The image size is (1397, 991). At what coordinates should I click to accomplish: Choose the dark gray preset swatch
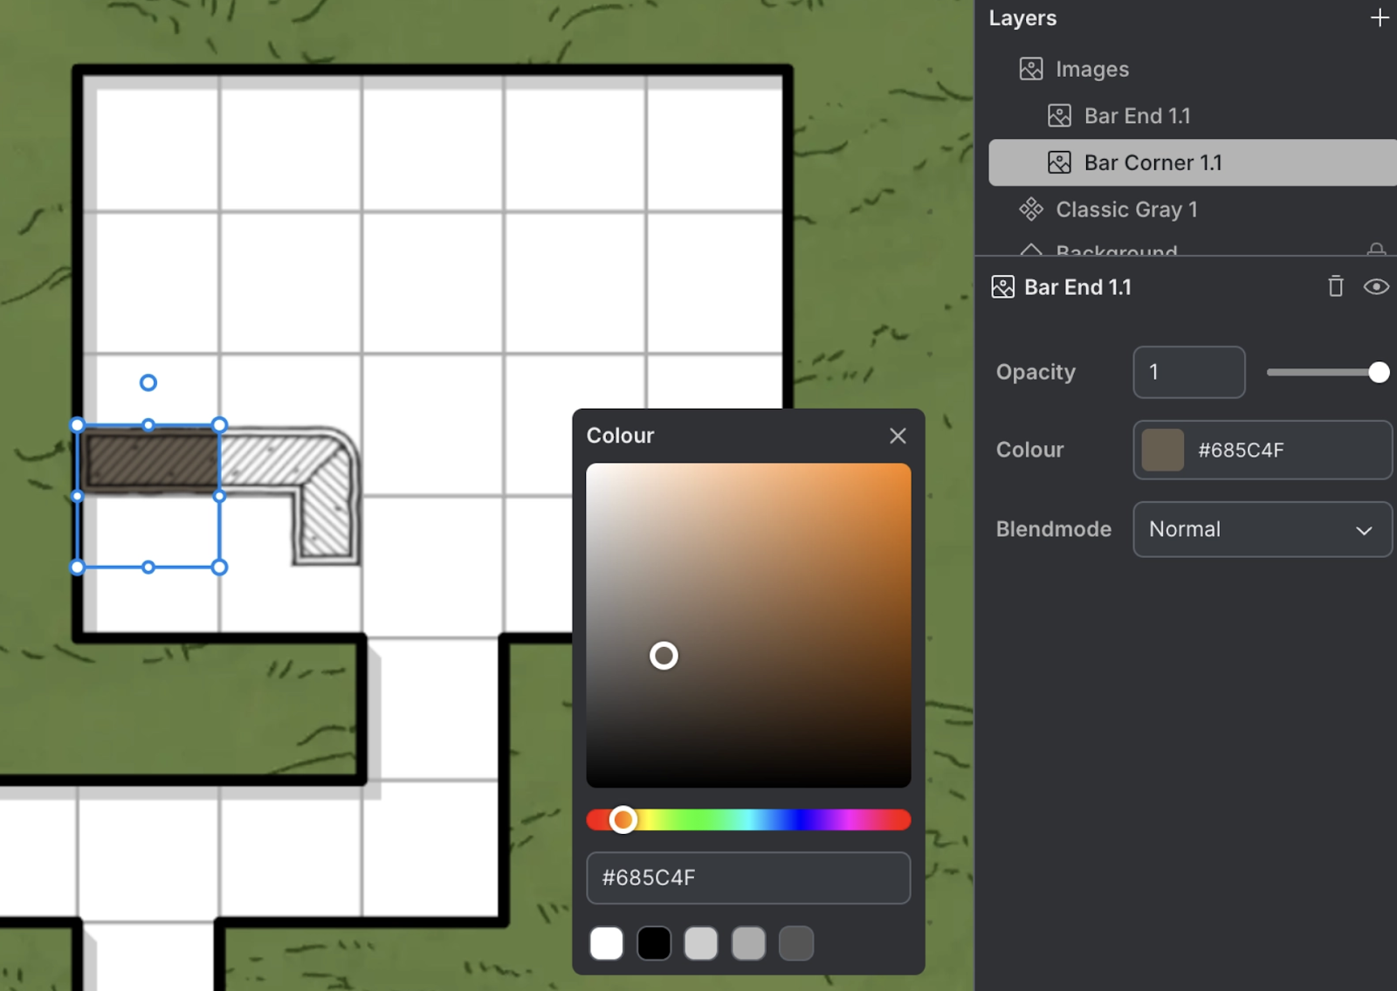[x=795, y=944]
